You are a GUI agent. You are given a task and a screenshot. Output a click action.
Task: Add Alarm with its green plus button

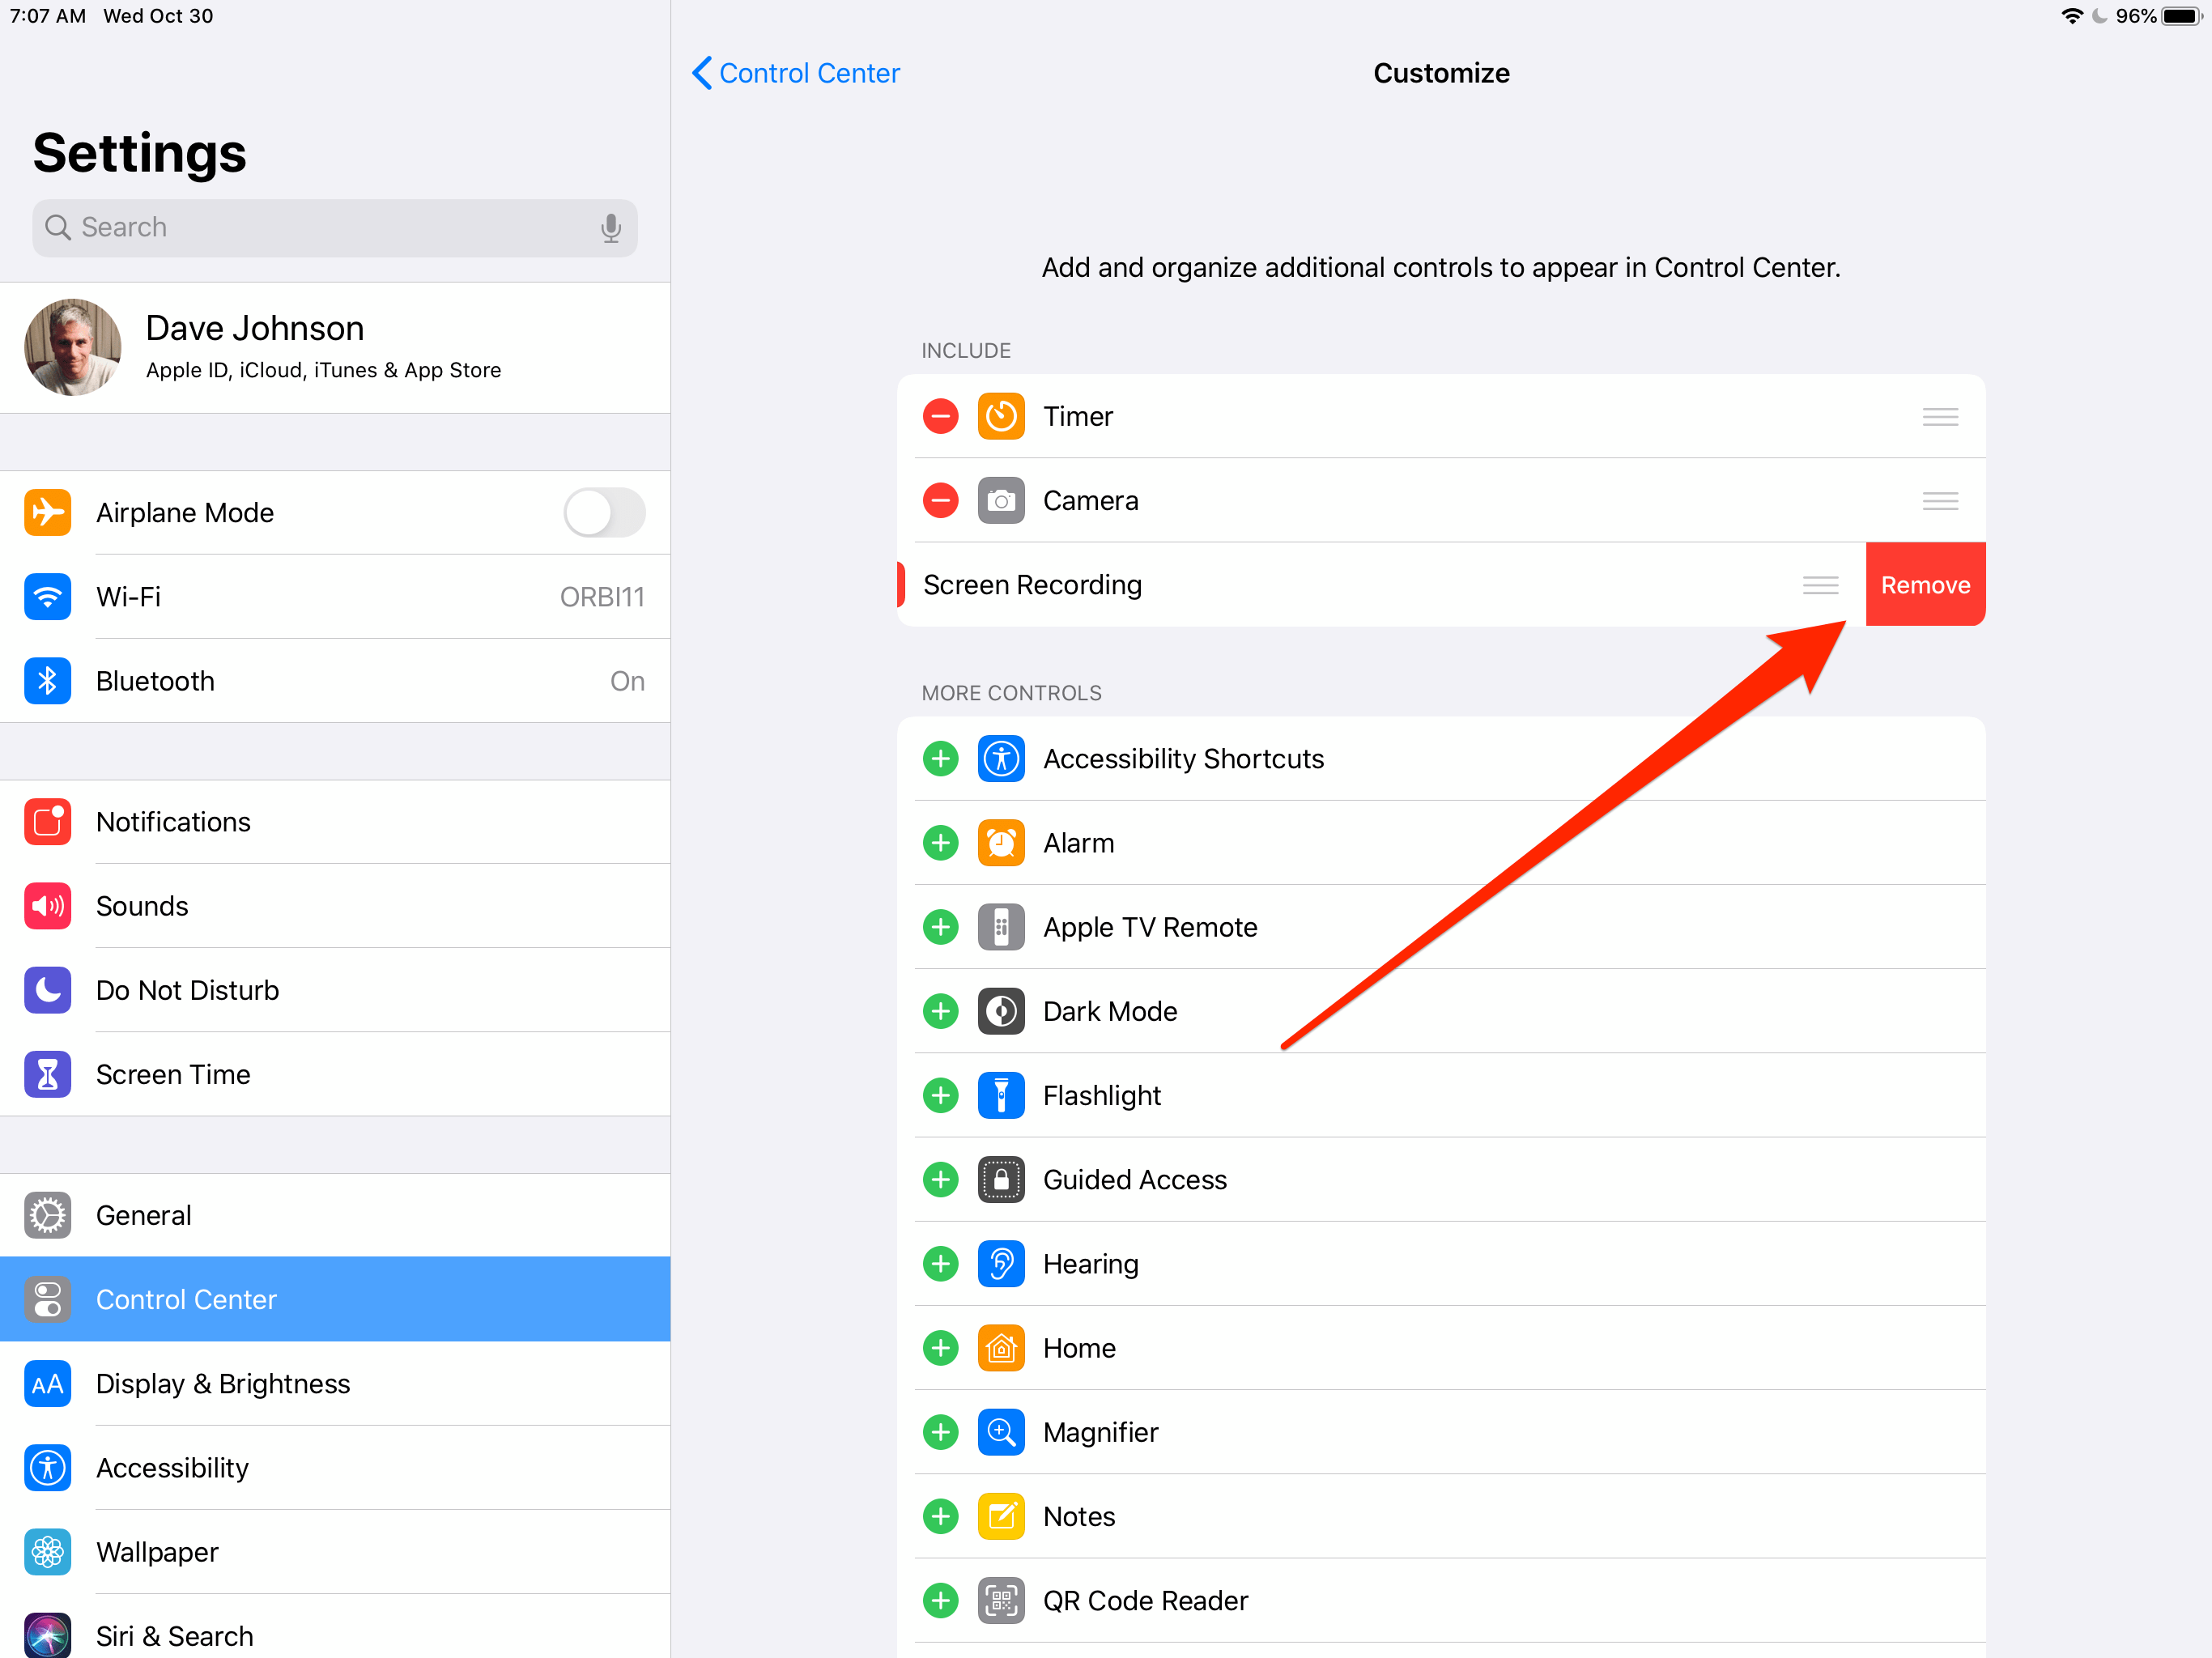point(940,842)
